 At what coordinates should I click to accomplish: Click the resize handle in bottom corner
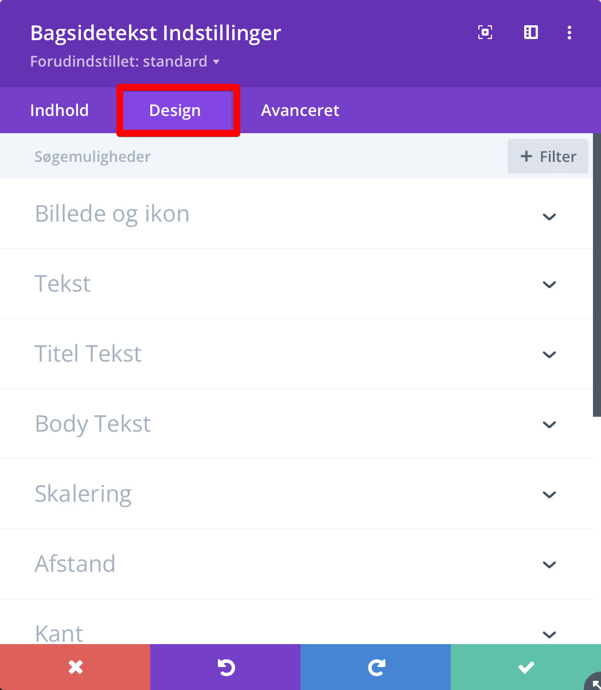click(x=594, y=683)
